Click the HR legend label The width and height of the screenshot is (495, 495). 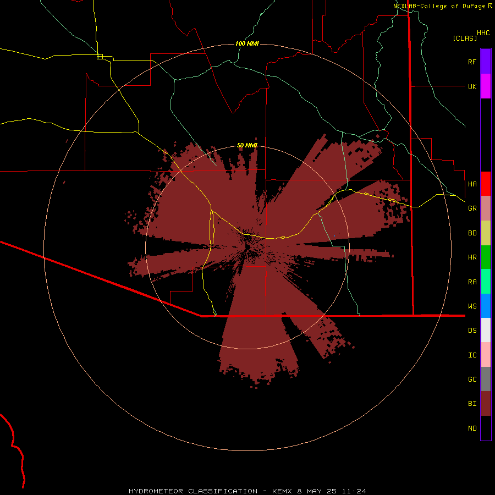[x=472, y=257]
